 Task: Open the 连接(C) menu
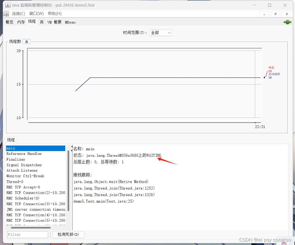tap(18, 14)
